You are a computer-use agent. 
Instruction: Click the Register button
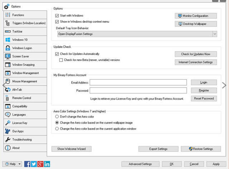tap(204, 90)
